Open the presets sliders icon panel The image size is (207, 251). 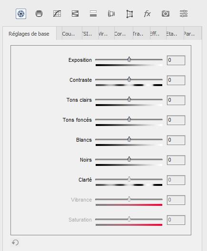pyautogui.click(x=184, y=14)
